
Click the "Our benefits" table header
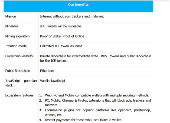(x=78, y=5)
